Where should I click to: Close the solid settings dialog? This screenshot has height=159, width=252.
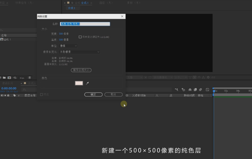(122, 16)
